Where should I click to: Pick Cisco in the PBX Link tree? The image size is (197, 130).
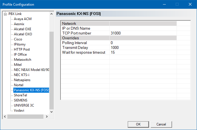coord(18,39)
